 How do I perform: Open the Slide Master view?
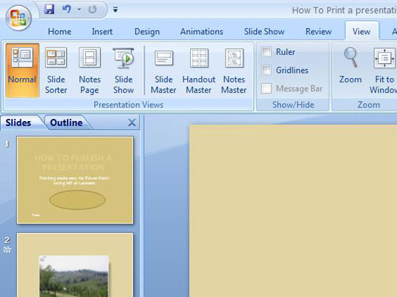(x=163, y=71)
